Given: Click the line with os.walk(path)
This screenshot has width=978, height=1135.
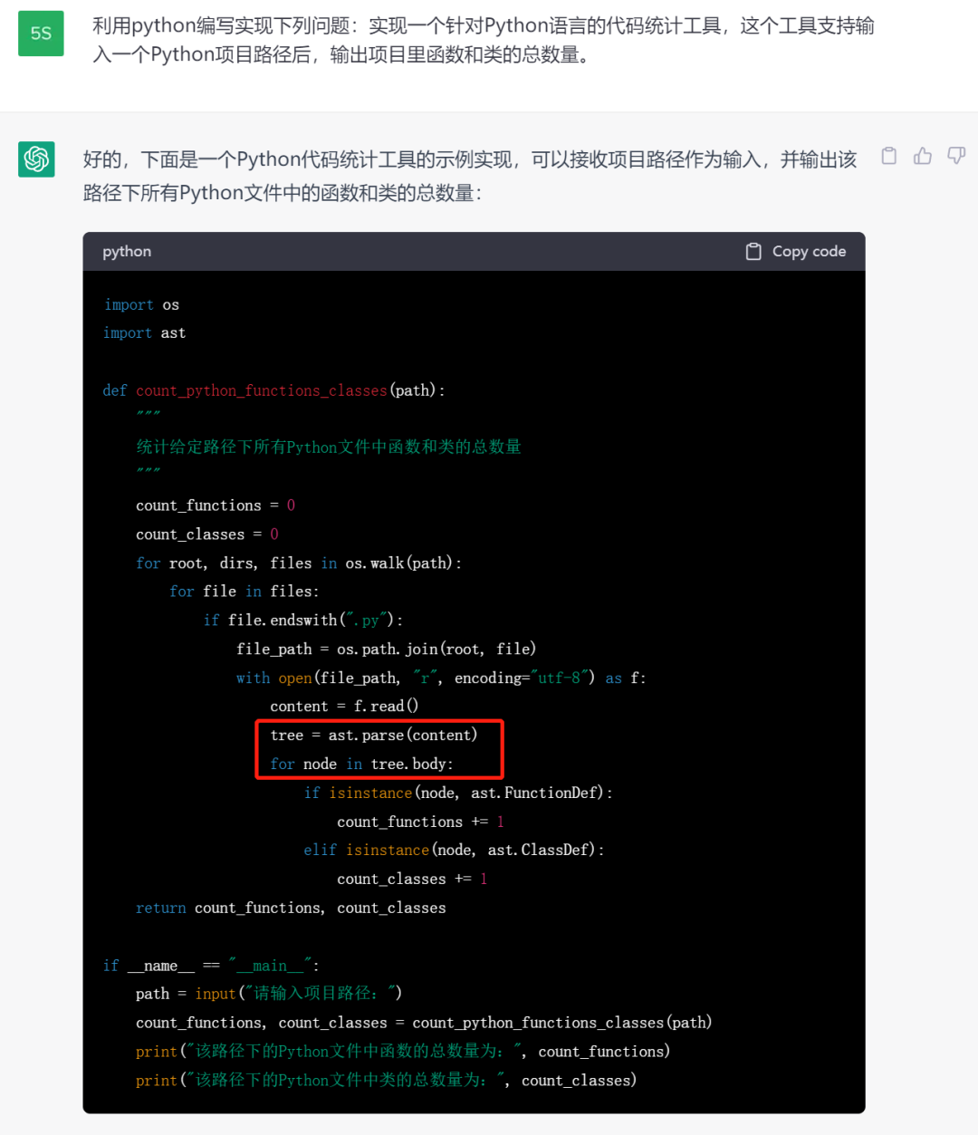Looking at the screenshot, I should click(299, 563).
